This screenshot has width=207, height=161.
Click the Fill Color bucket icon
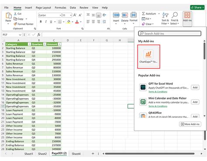point(69,22)
